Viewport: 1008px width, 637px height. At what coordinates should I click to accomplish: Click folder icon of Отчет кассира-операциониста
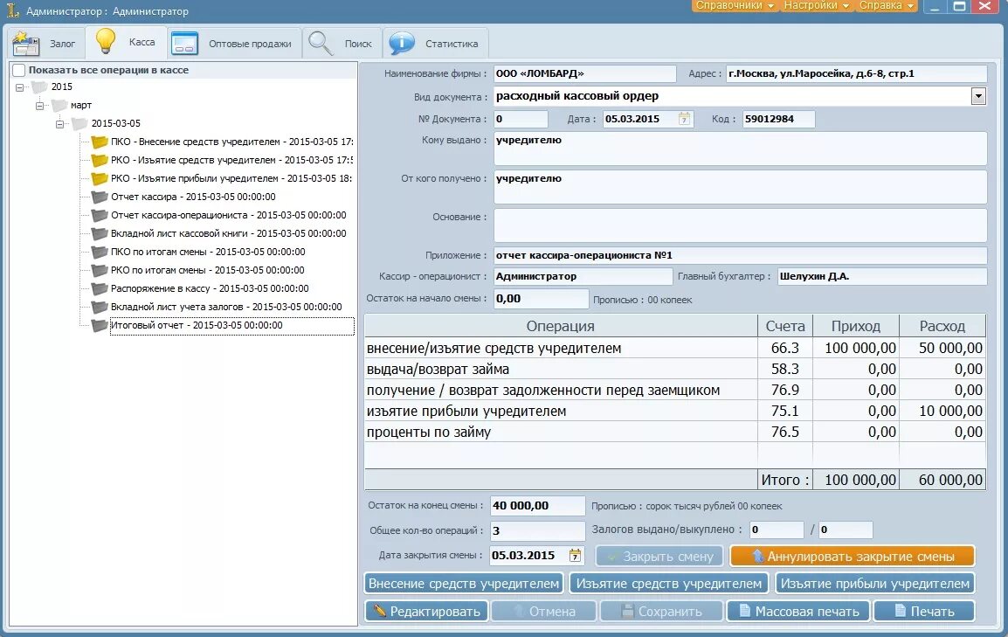[99, 215]
